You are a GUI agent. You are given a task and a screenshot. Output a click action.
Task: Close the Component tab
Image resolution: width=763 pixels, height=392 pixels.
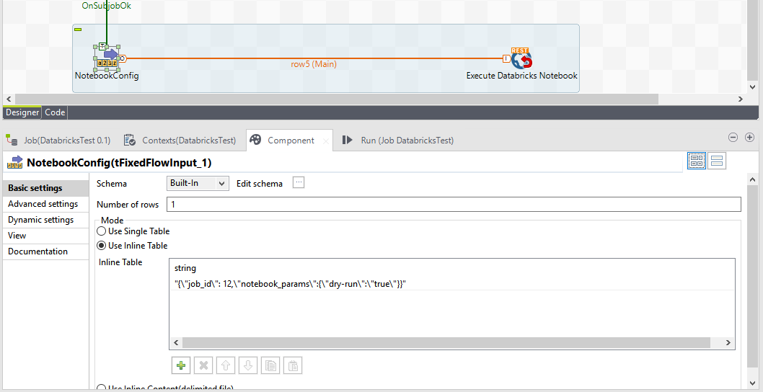[x=326, y=142]
